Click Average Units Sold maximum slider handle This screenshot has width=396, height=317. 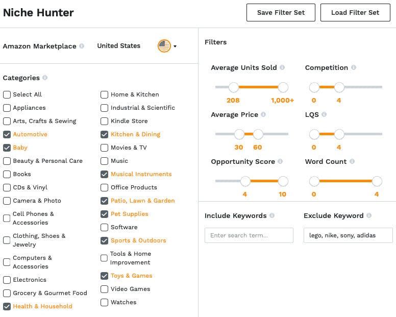coord(283,87)
